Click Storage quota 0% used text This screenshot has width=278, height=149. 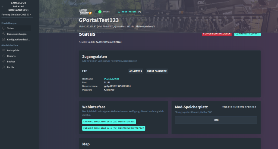[193, 112]
